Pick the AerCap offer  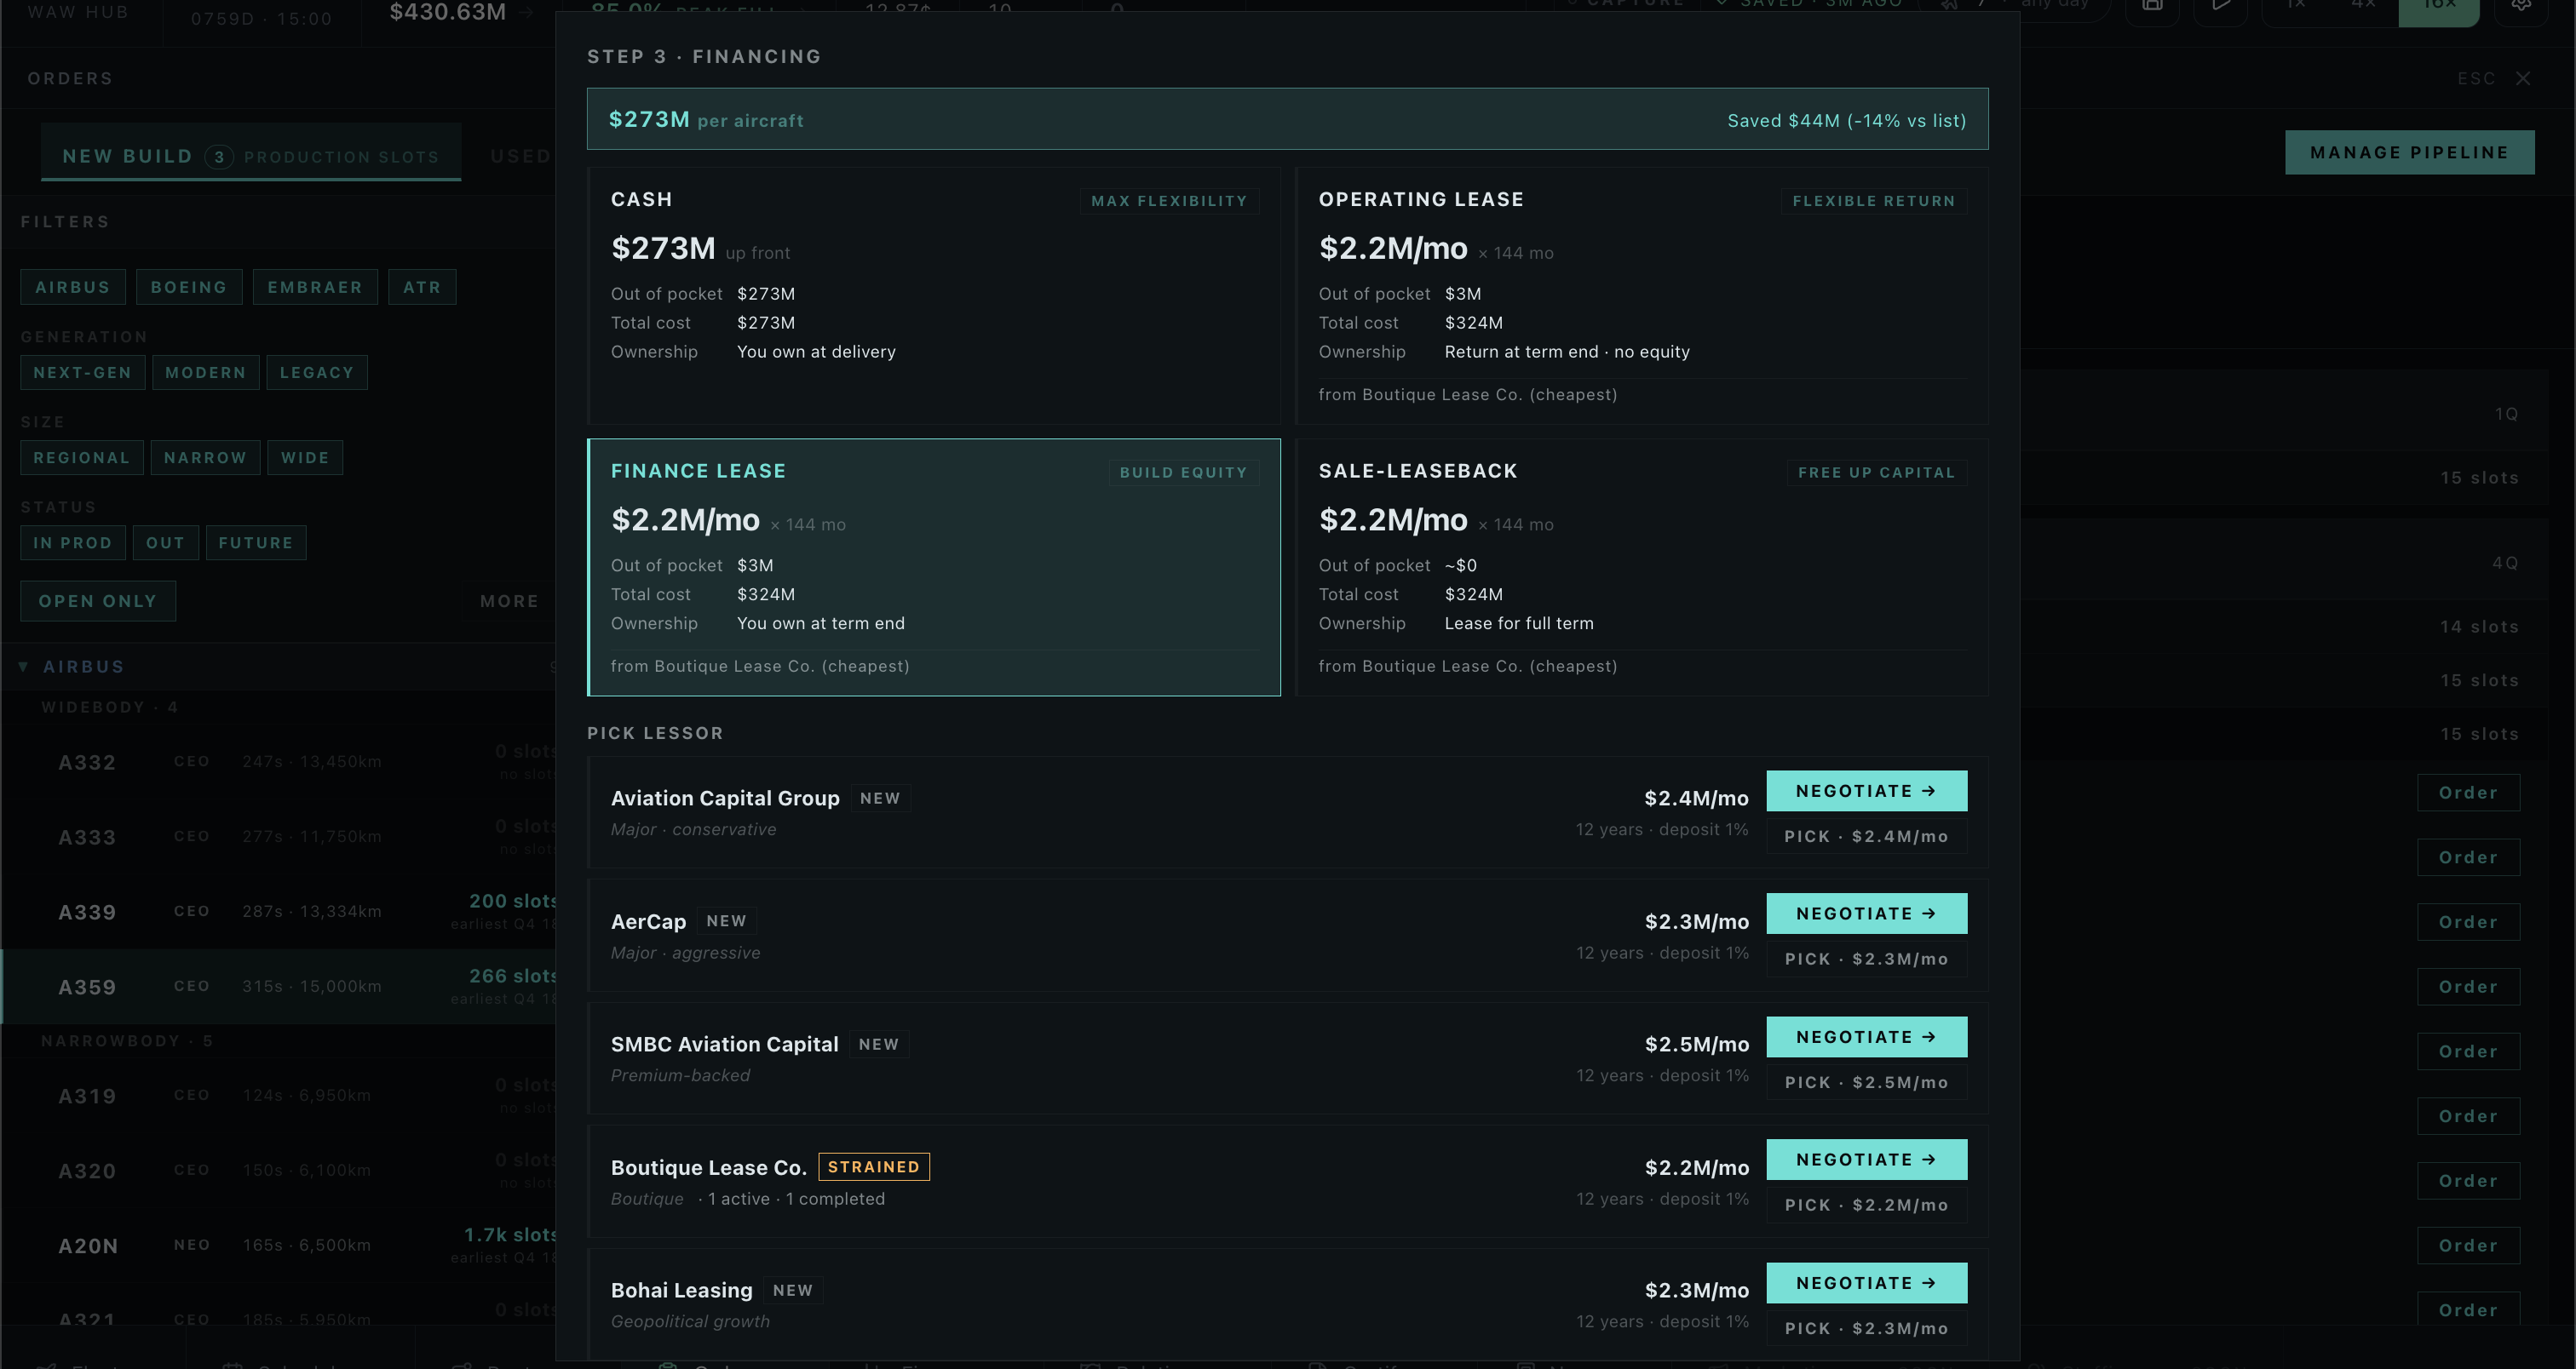[1866, 959]
